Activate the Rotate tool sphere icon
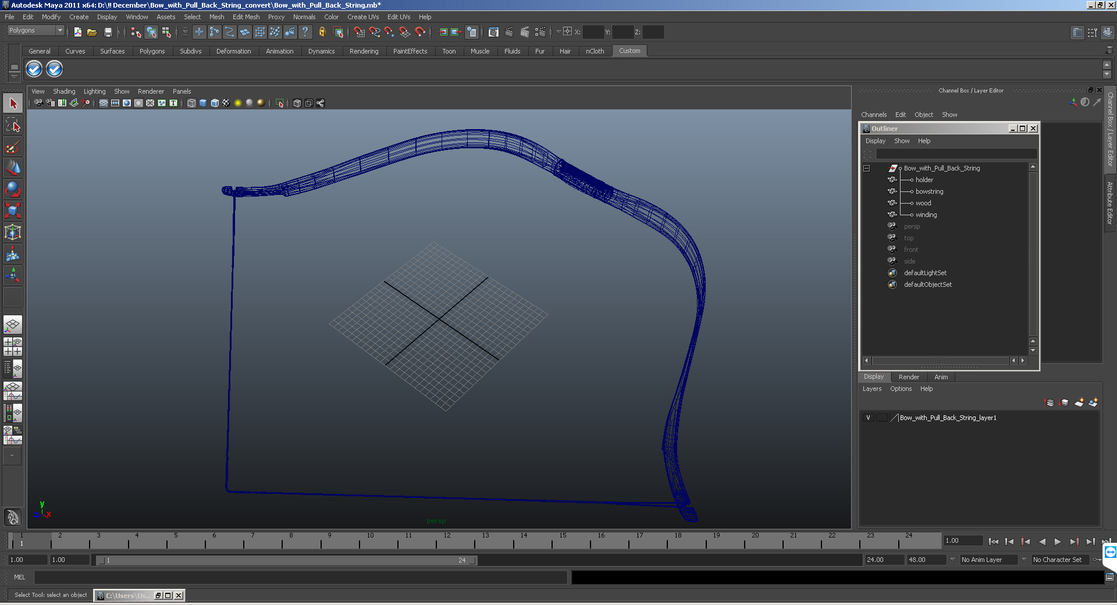The height and width of the screenshot is (605, 1117). (13, 189)
